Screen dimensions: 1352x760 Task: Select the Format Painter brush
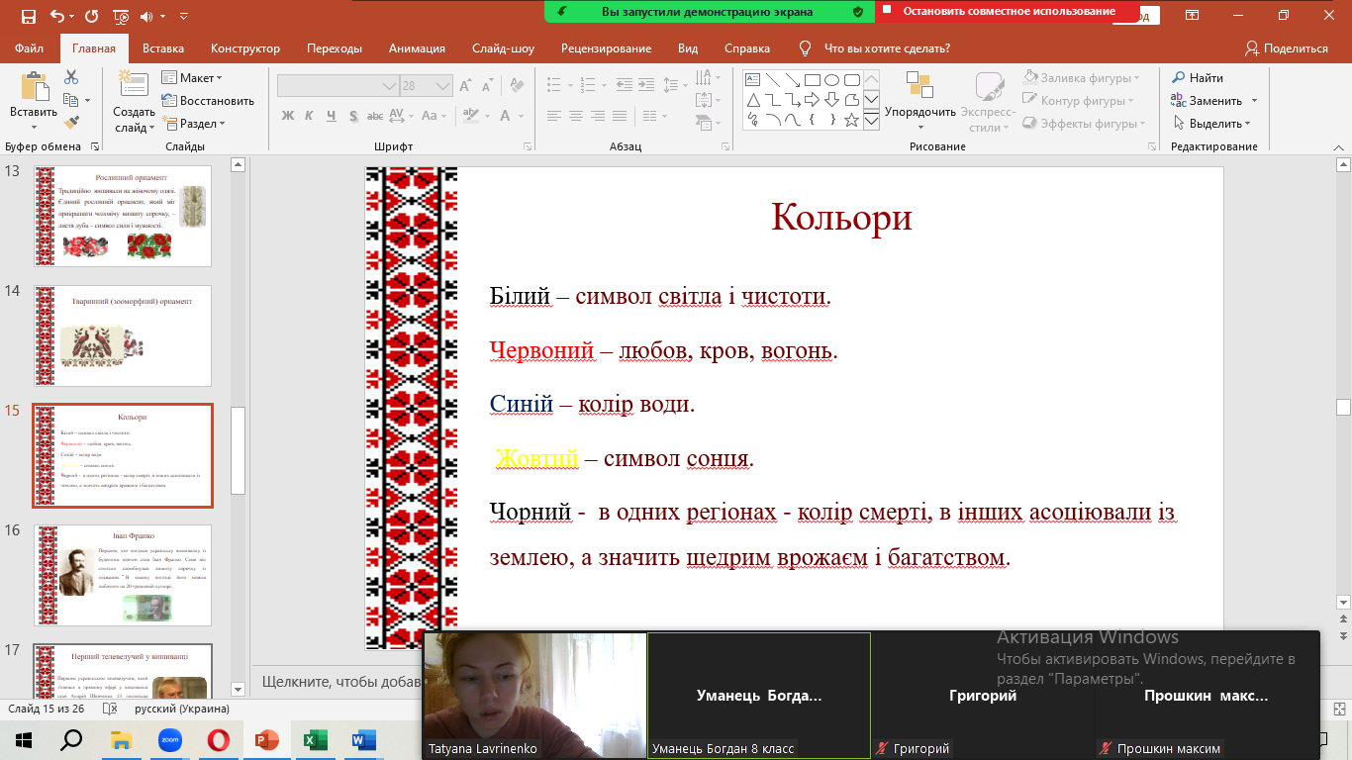tap(71, 123)
